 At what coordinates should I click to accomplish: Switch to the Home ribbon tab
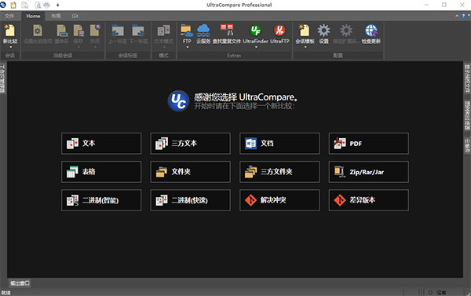click(33, 16)
